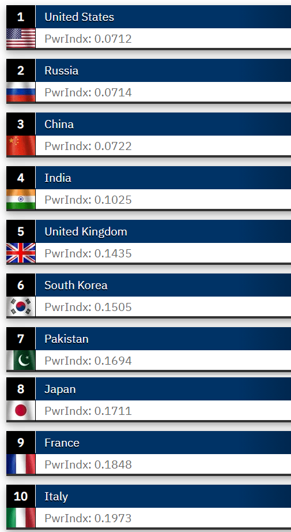Click the rank 8 number badge
This screenshot has width=291, height=532.
(x=21, y=389)
